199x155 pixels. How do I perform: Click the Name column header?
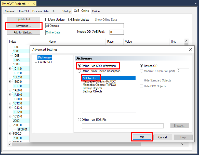point(76,42)
